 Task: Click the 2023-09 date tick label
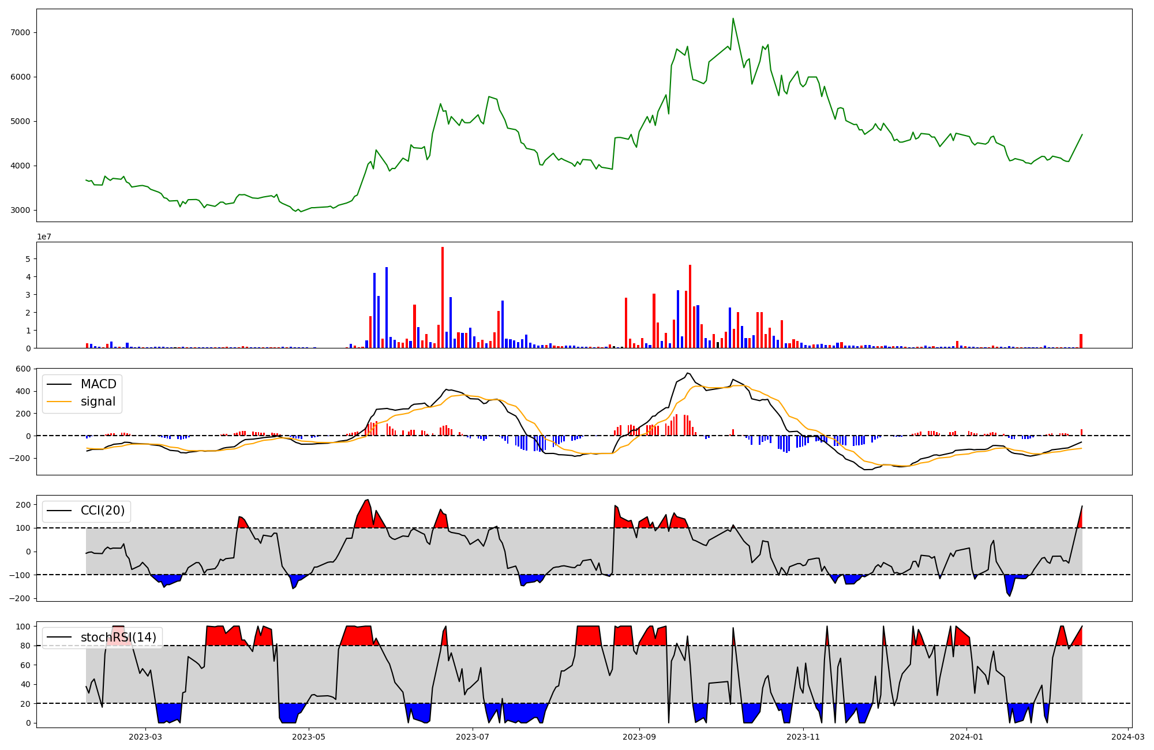pos(639,737)
